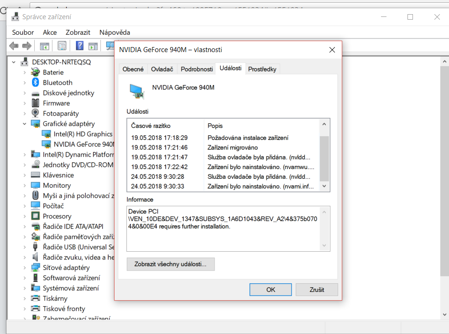Click the Řadiče USB connector icon
The image size is (449, 334).
click(x=35, y=247)
